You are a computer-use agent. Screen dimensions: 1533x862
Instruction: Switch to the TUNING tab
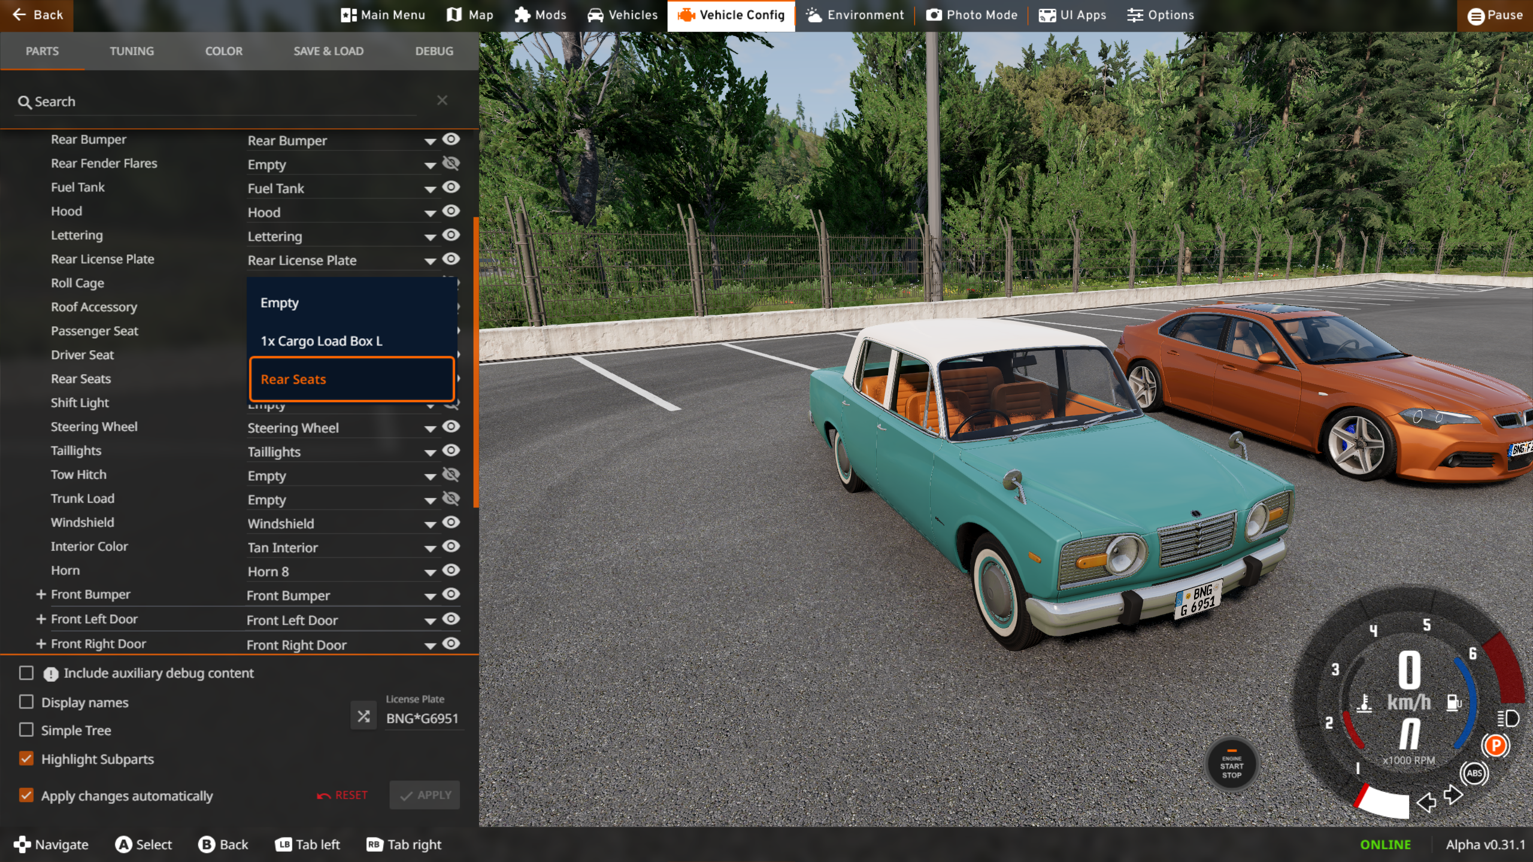tap(132, 51)
